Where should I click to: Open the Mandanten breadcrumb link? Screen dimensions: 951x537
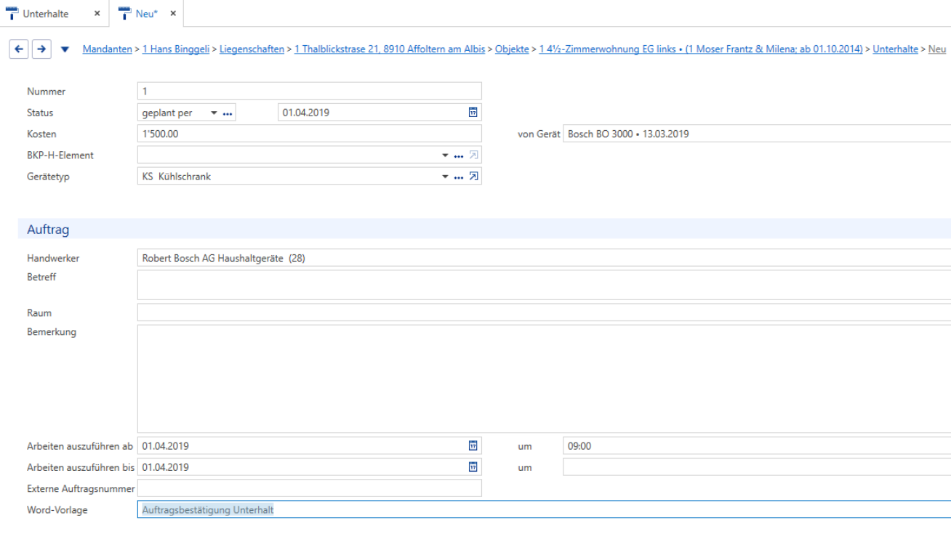coord(108,49)
